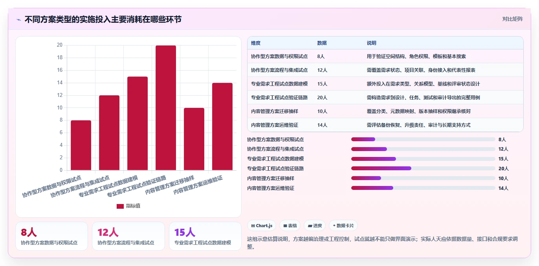Click description 用于验证空间结构、角色权限、模板和基本搜索

[x=416, y=56]
